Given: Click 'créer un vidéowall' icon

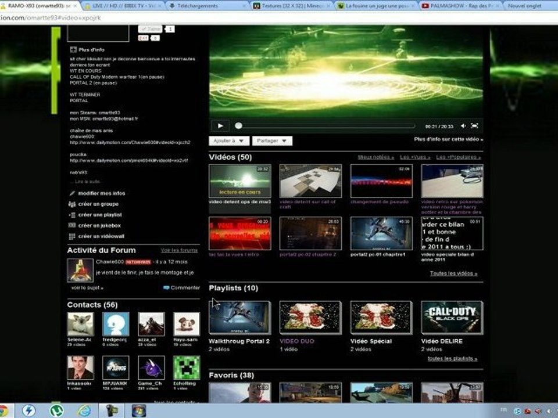Looking at the screenshot, I should pos(72,236).
